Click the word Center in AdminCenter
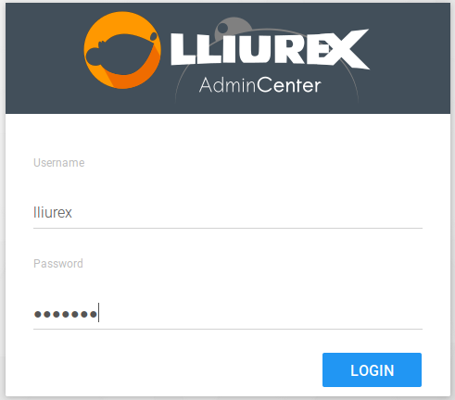 289,85
